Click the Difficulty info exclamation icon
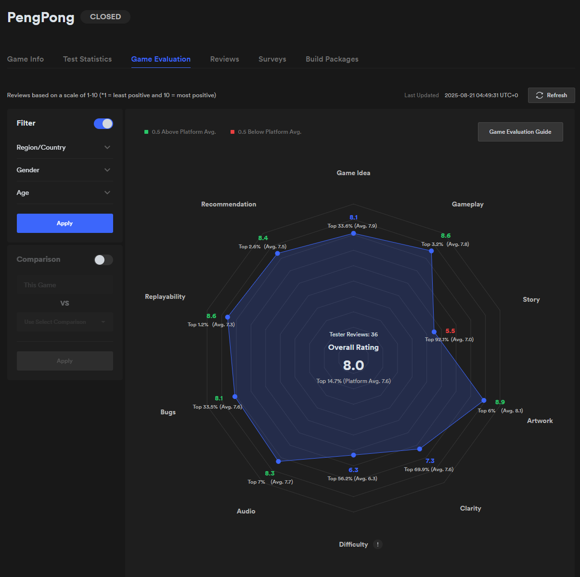The height and width of the screenshot is (577, 580). [x=378, y=544]
